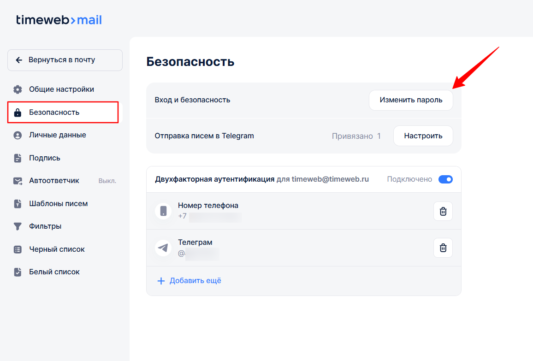Open the Автоответчик settings
Viewport: 533px width, 361px height.
(x=54, y=181)
